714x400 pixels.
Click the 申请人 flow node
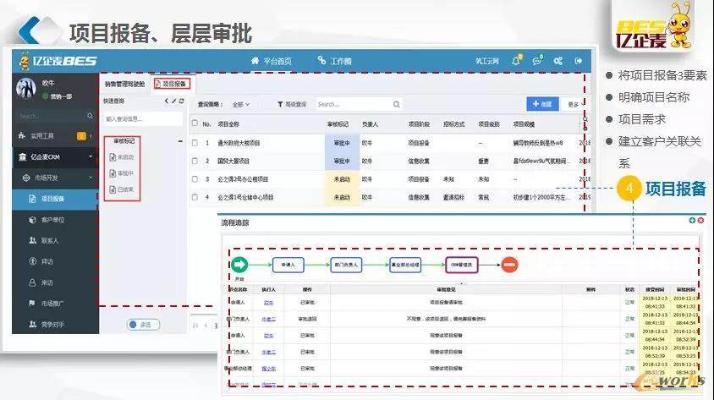pos(288,265)
